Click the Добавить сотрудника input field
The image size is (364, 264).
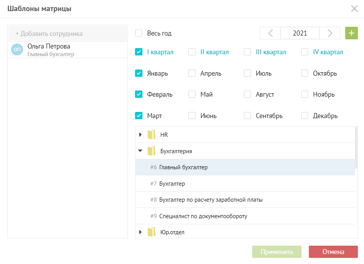tap(67, 34)
